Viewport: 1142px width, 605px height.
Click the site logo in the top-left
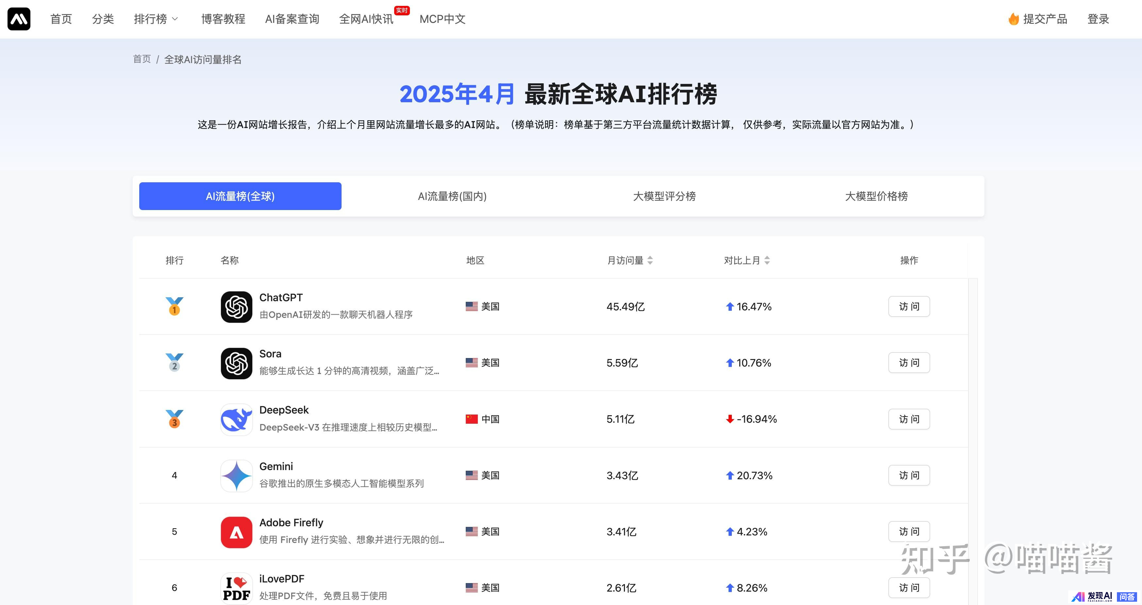[x=19, y=19]
